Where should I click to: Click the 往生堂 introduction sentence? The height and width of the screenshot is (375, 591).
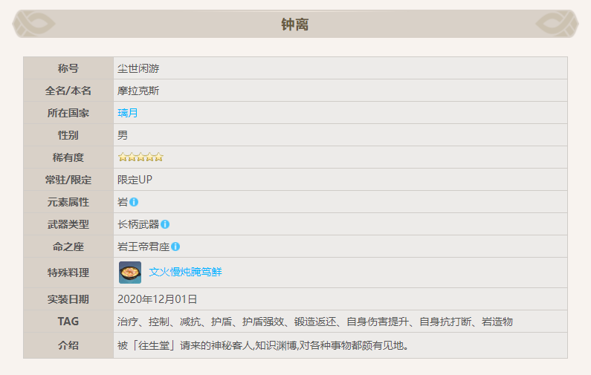click(x=263, y=345)
